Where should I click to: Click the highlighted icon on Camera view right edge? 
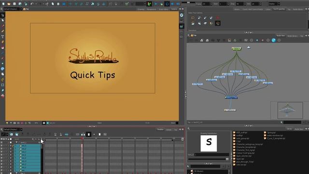182,26
